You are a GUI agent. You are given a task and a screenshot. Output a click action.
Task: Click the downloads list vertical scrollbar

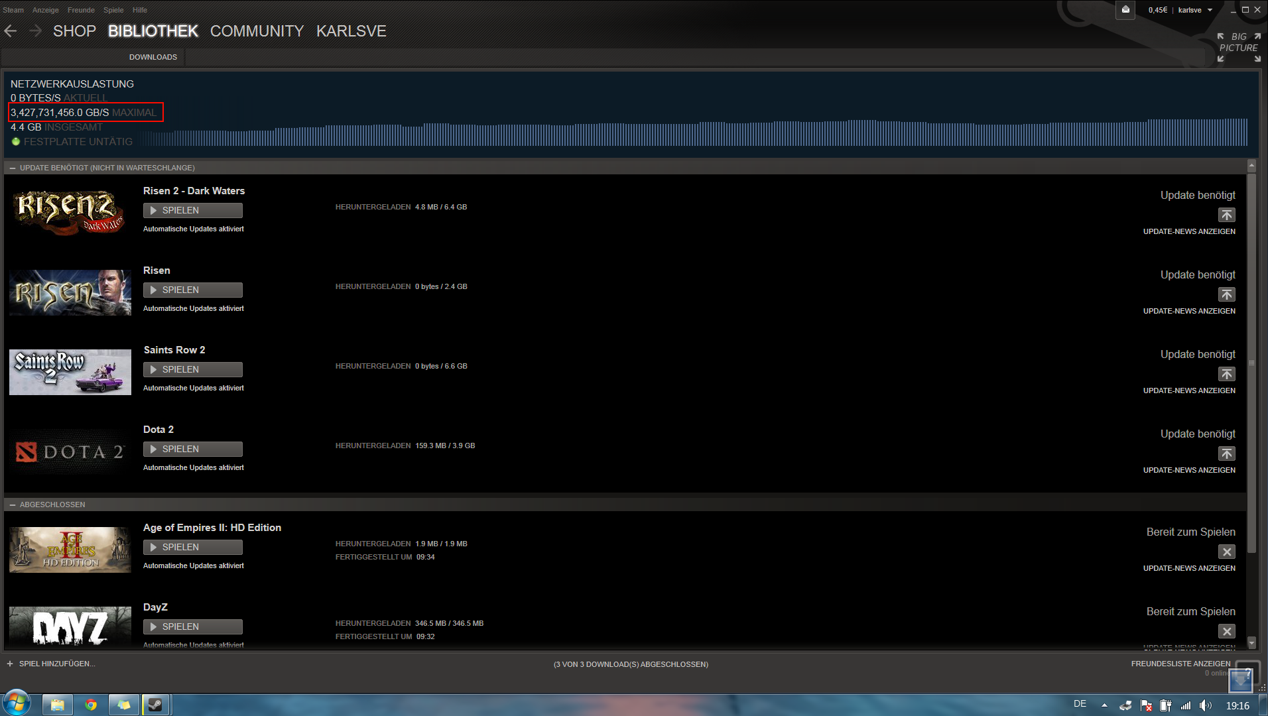click(1251, 363)
